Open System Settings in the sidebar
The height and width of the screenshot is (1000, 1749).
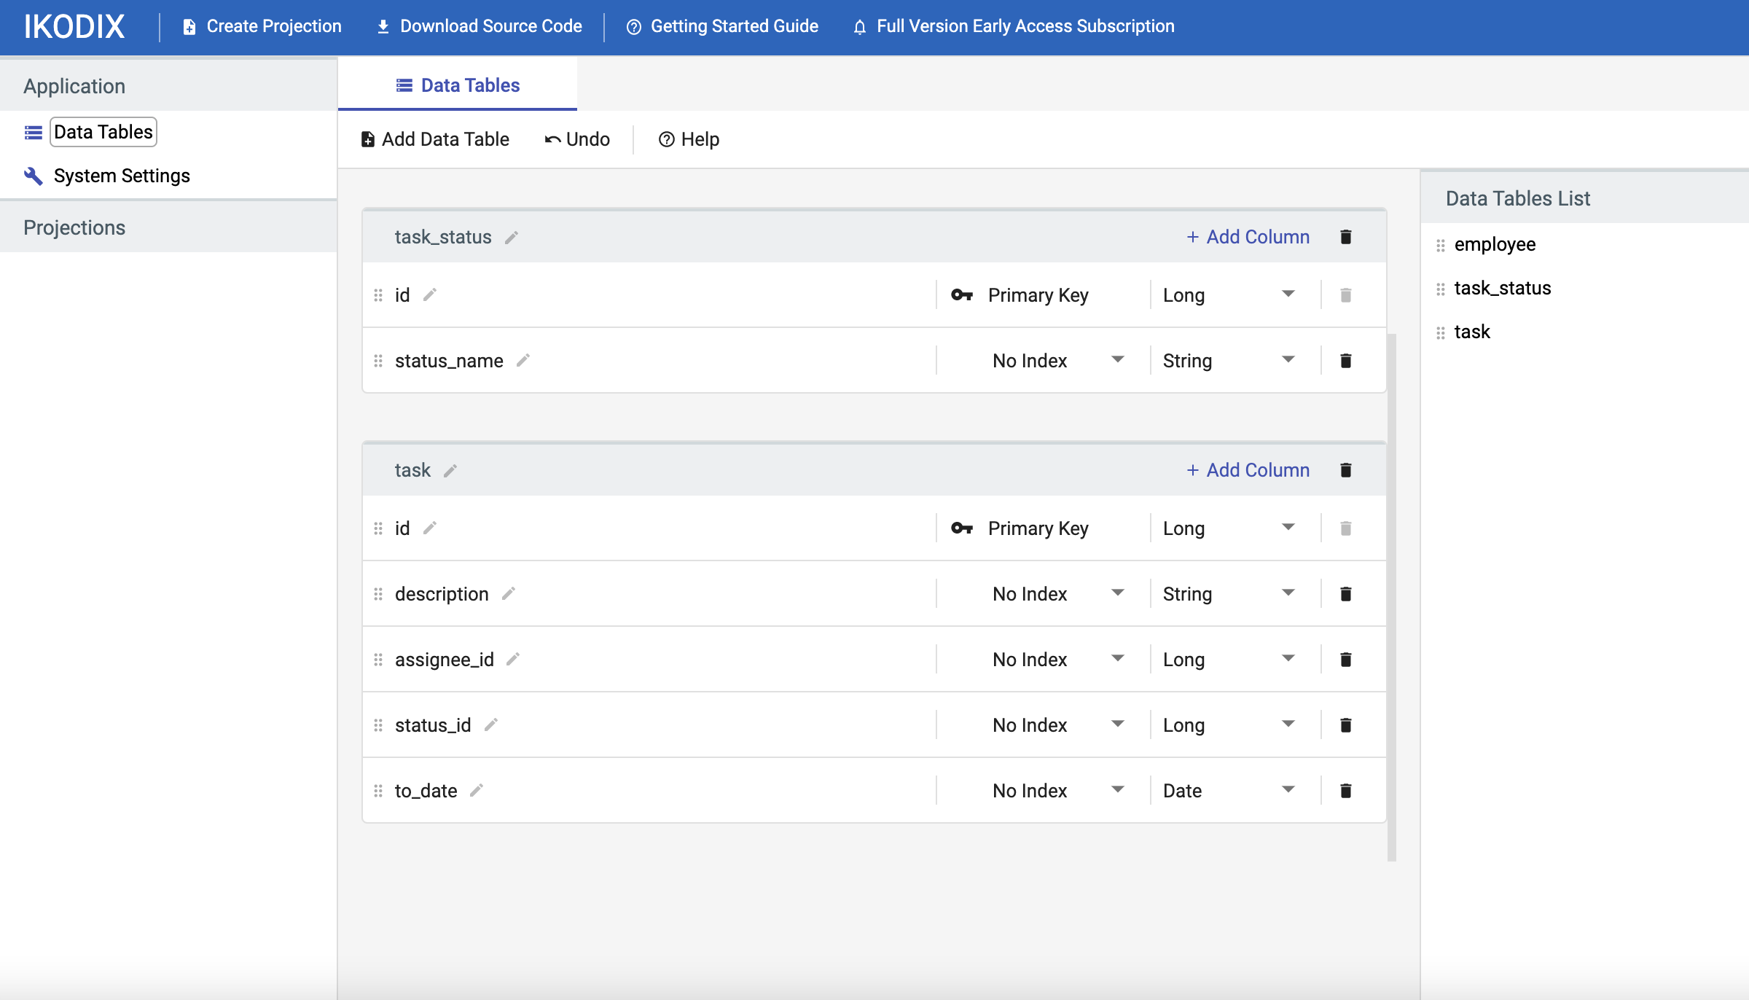click(x=122, y=176)
